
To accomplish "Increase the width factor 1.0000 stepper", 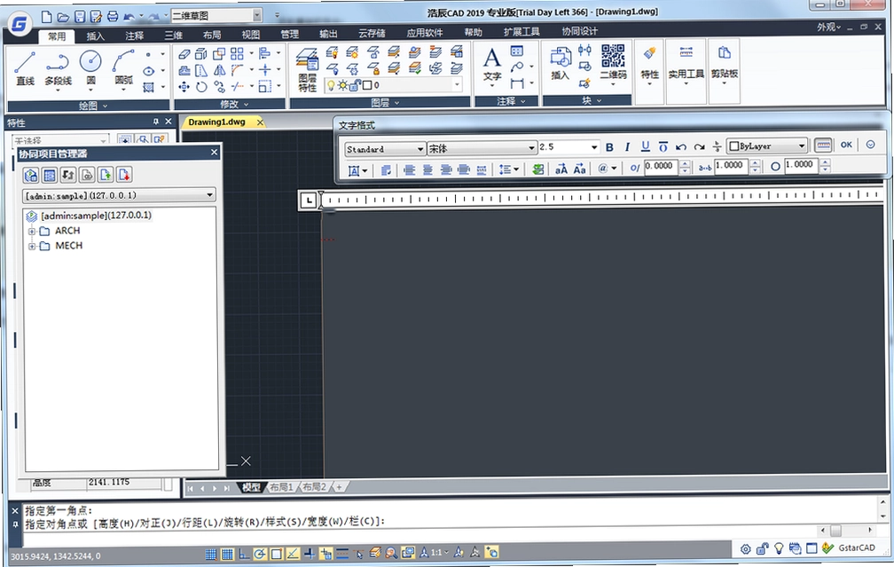I will click(x=756, y=162).
